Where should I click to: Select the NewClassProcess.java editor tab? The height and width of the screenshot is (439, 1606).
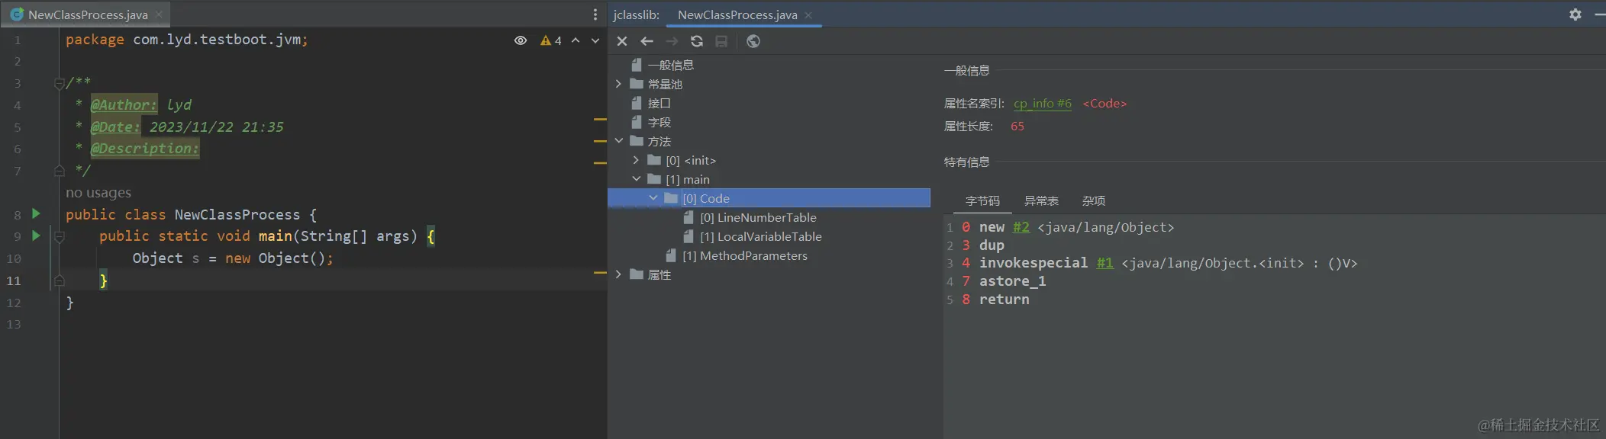87,14
